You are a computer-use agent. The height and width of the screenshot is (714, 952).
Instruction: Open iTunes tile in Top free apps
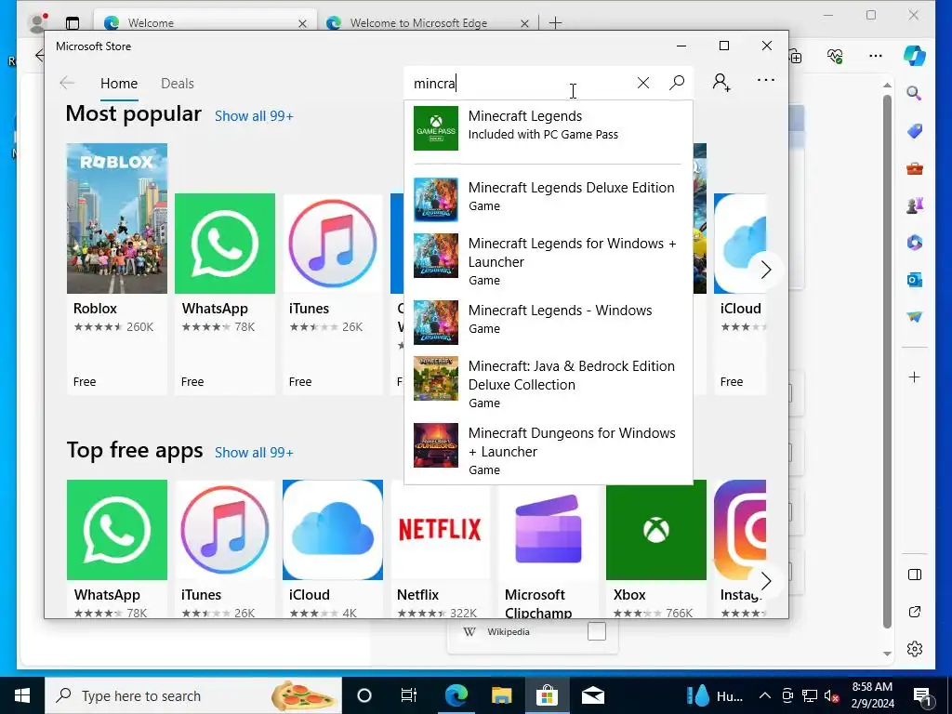pos(225,549)
